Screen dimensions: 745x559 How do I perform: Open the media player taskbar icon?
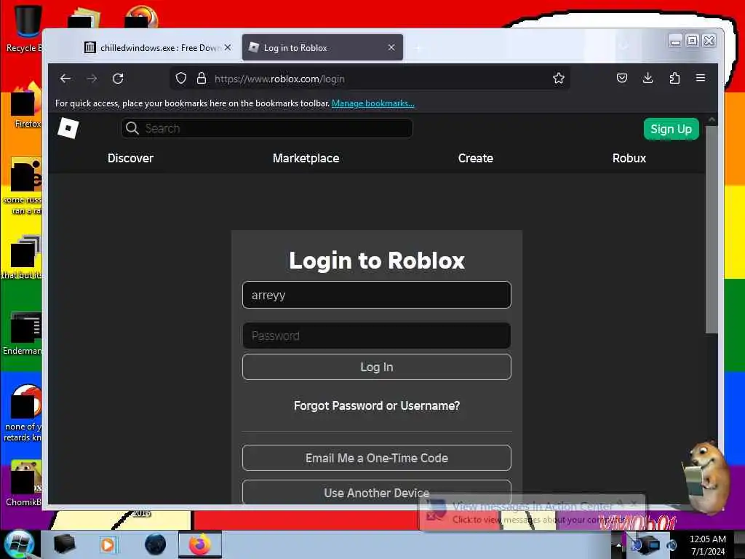pyautogui.click(x=108, y=544)
